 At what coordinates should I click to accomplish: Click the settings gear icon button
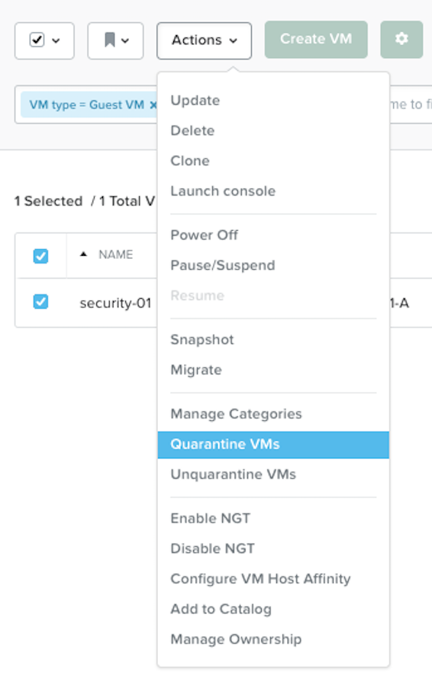click(401, 40)
